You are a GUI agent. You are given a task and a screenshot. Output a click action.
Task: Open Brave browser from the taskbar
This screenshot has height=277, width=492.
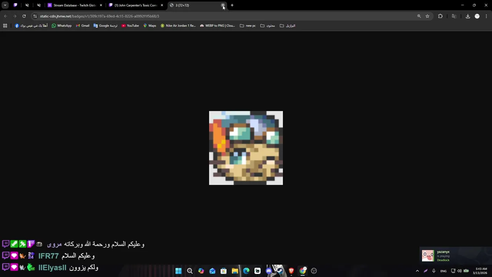(x=291, y=271)
